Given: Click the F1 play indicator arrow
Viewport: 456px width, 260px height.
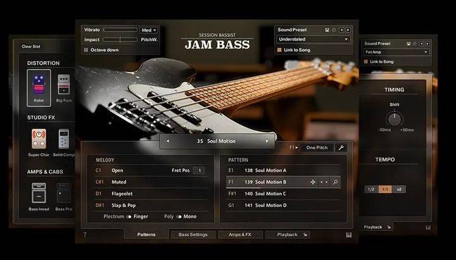Looking at the screenshot, I should [x=296, y=147].
